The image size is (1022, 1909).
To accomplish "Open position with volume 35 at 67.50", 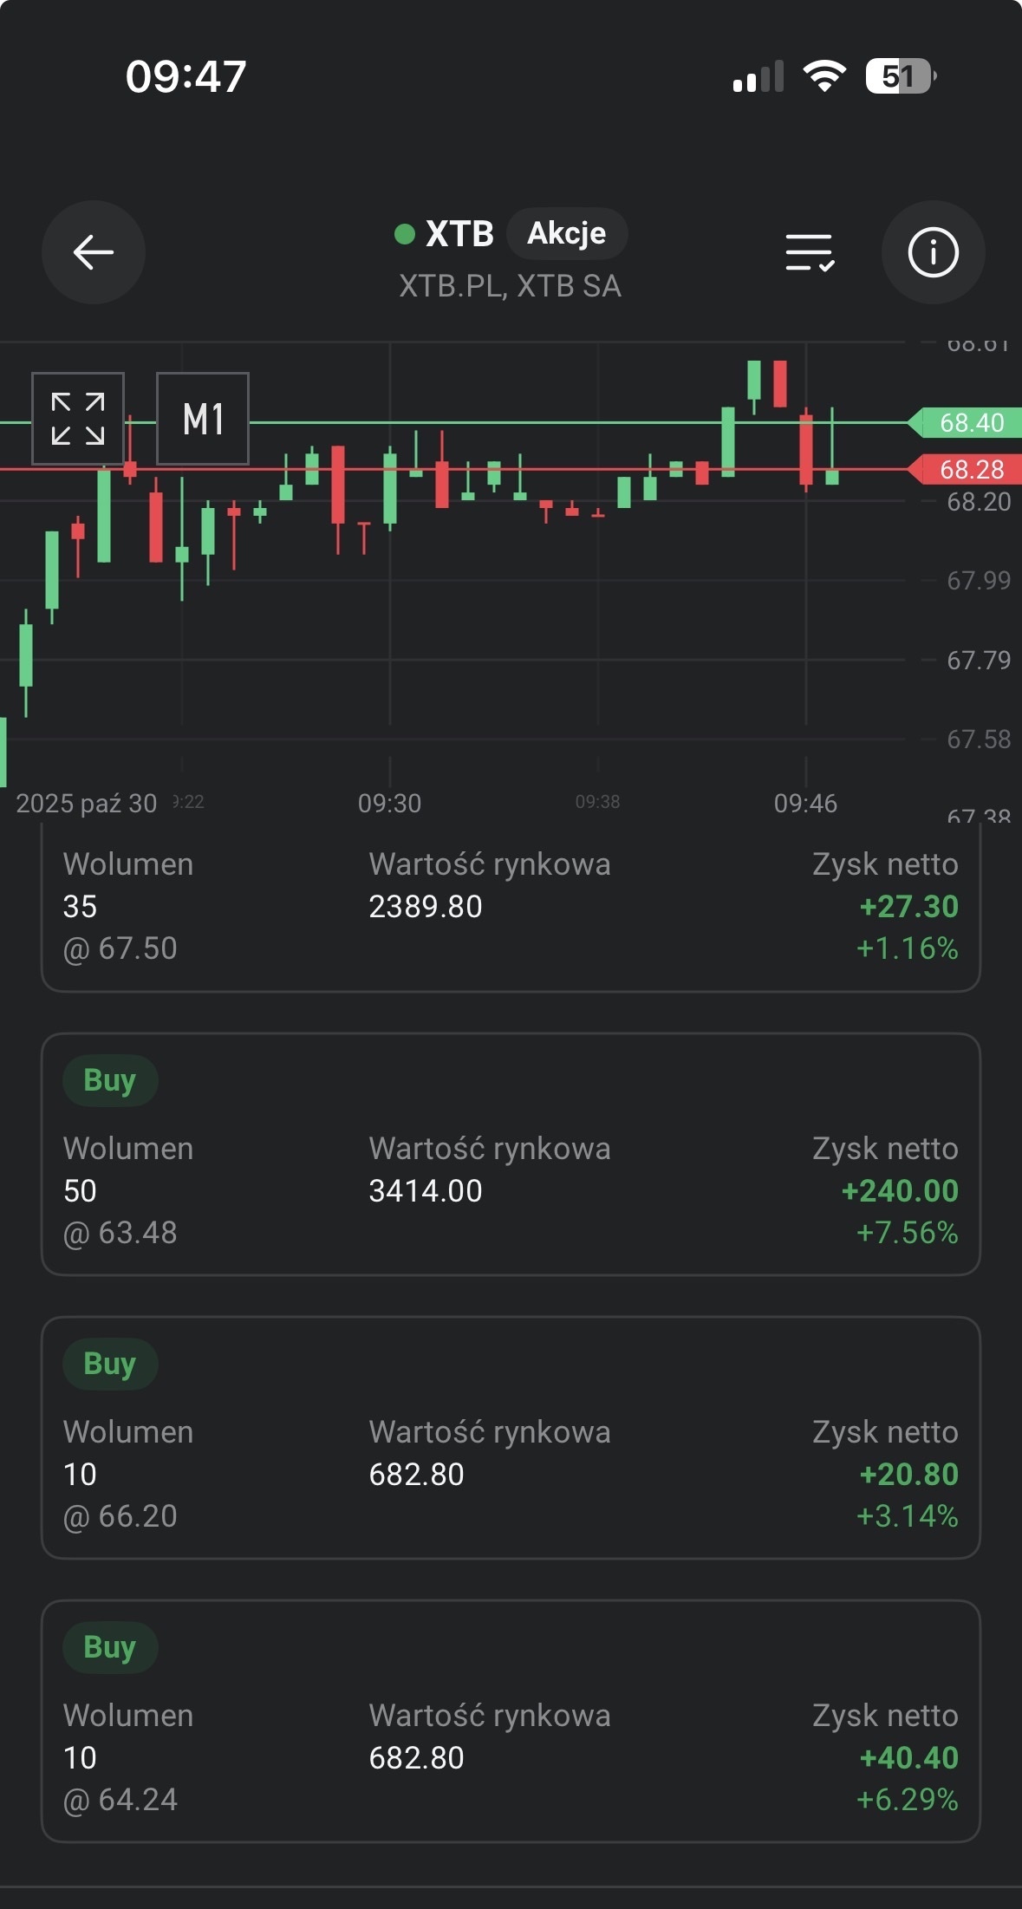I will click(511, 906).
